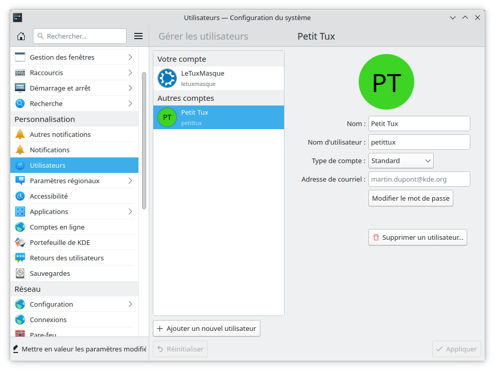Click the Notifications bell icon

click(20, 150)
